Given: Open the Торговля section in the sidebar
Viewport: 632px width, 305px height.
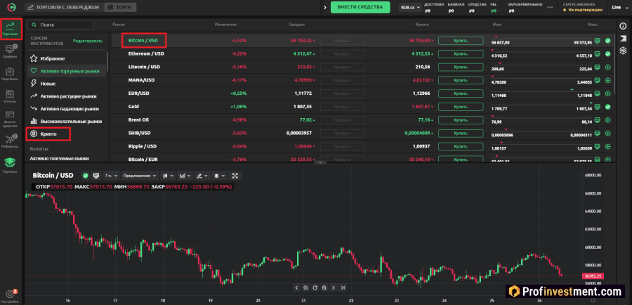Looking at the screenshot, I should (x=11, y=29).
